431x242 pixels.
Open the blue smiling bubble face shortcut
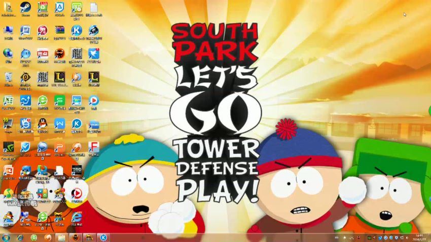coord(25,54)
